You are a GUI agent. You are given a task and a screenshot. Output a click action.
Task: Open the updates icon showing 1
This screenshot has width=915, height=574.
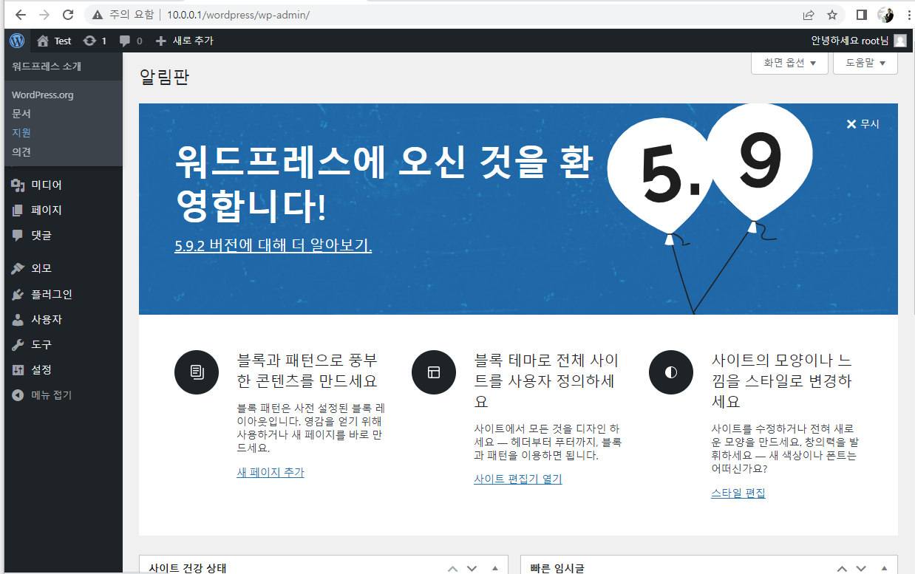point(95,41)
